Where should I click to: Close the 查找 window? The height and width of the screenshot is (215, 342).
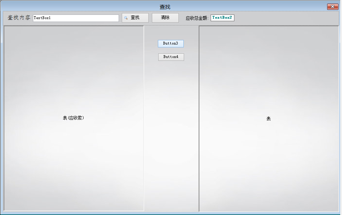point(333,7)
